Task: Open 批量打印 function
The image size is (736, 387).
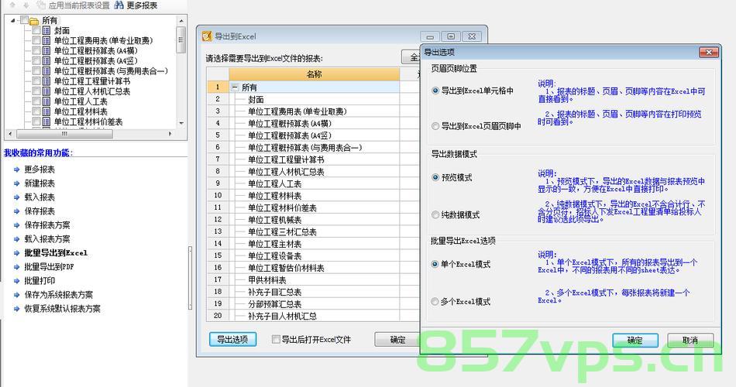Action: [x=40, y=280]
